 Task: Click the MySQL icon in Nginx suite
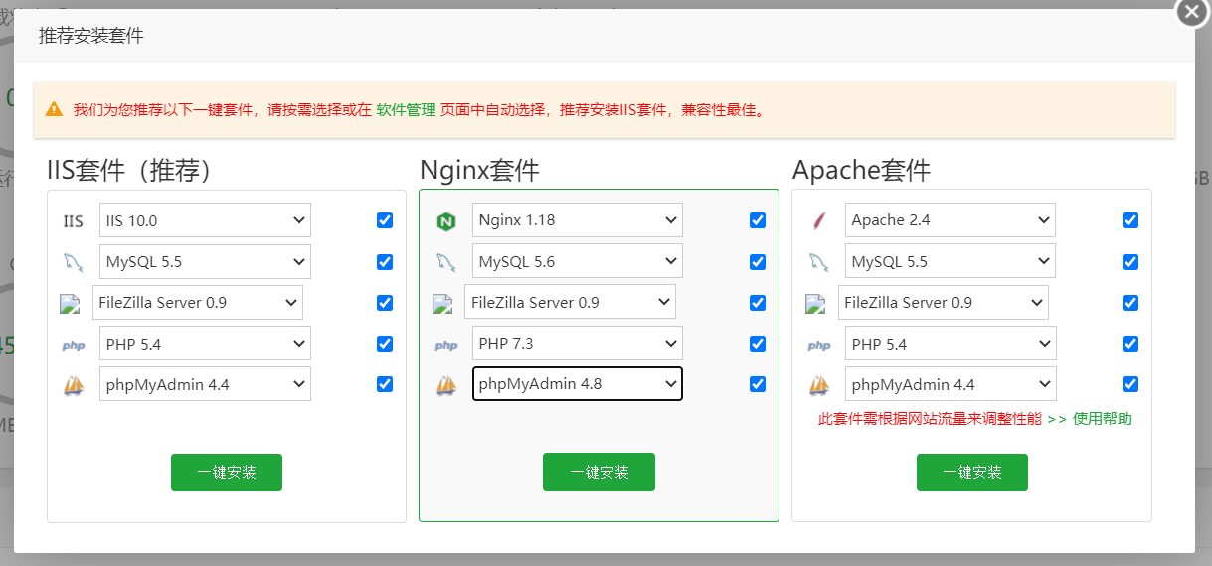click(x=445, y=262)
